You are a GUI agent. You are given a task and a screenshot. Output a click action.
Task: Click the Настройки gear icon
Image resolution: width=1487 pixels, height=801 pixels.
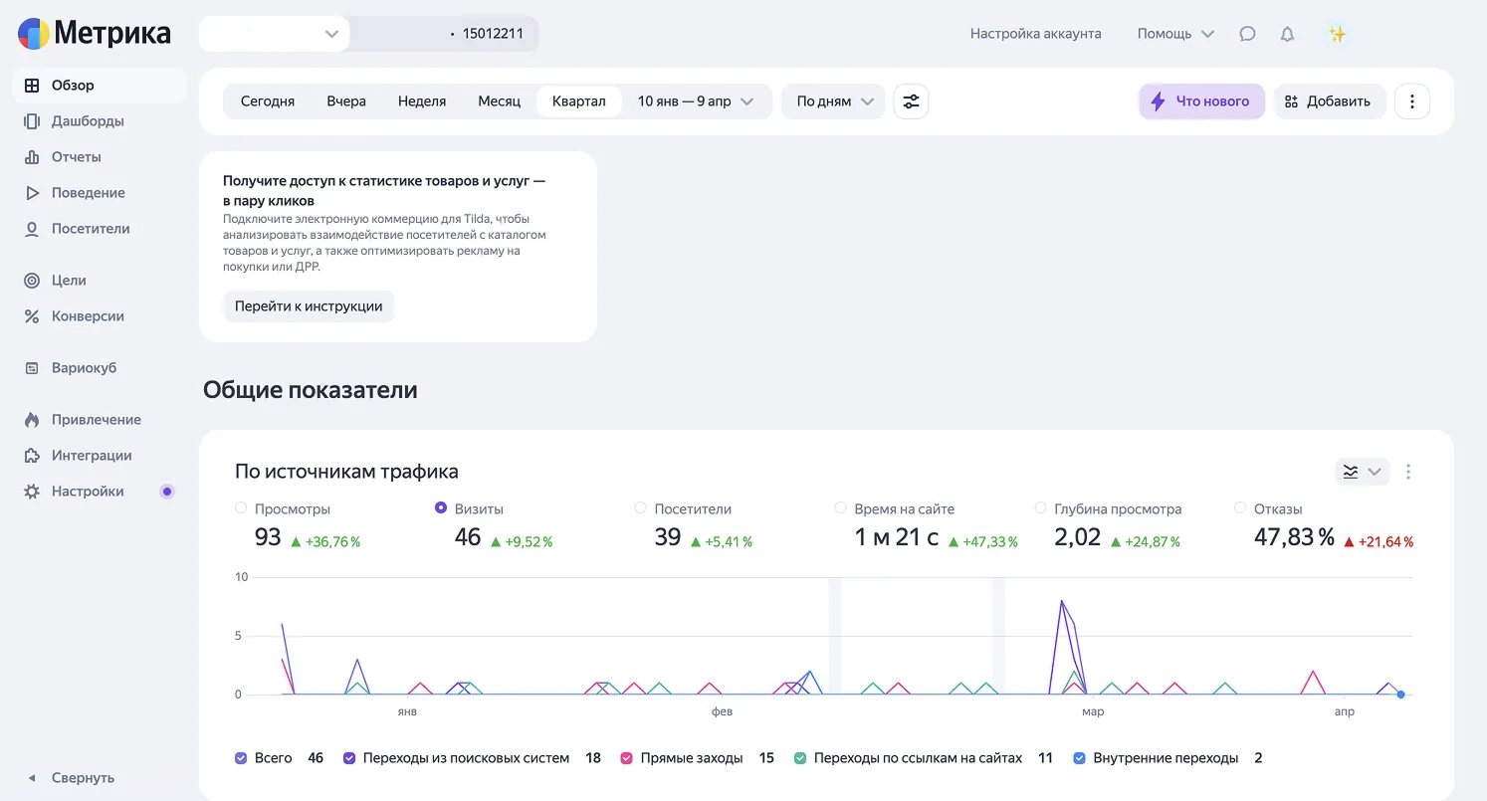coord(32,492)
